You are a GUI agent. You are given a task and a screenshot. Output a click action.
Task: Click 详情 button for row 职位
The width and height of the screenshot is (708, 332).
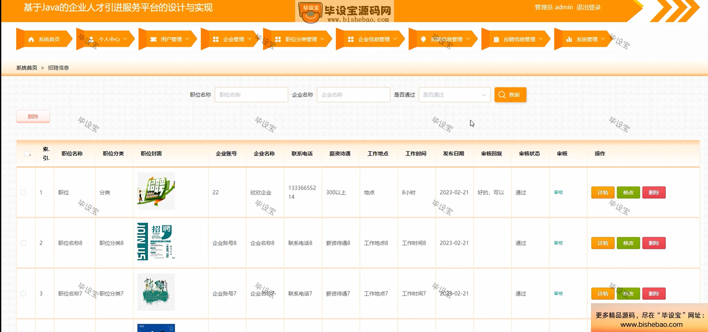point(603,193)
